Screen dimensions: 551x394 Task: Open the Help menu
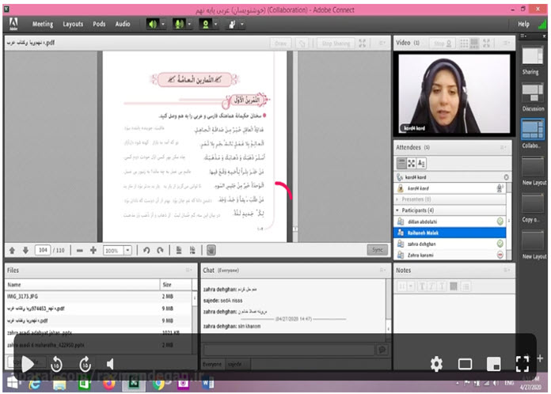pos(523,24)
